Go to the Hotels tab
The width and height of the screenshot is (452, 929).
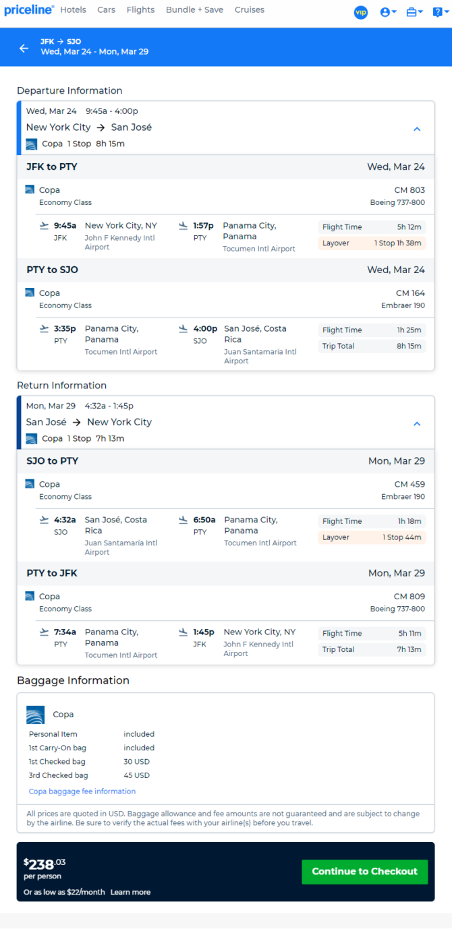pyautogui.click(x=73, y=10)
